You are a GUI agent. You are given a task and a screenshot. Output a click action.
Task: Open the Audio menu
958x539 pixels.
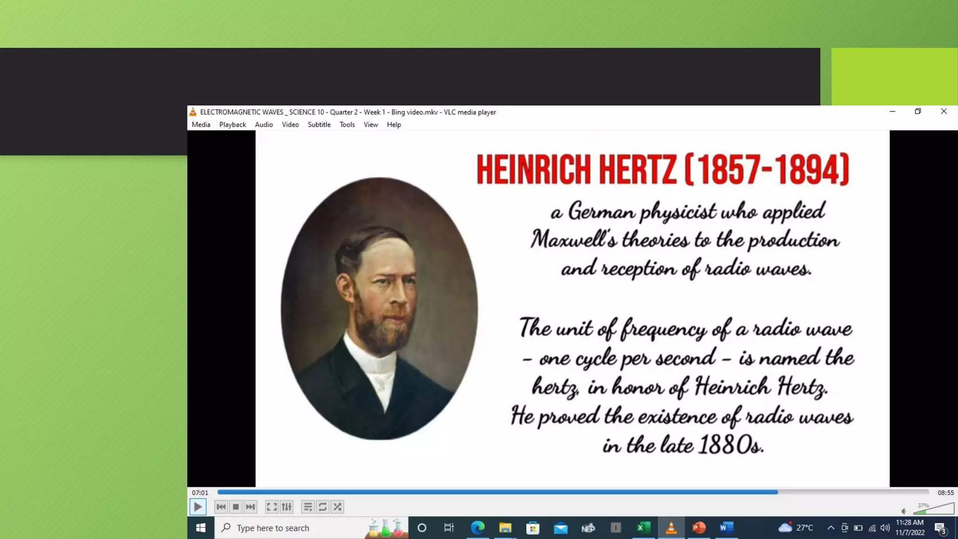[x=264, y=124]
